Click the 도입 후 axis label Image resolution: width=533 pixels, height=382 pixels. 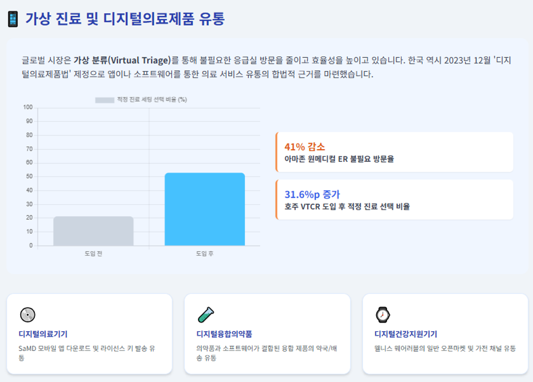(204, 254)
